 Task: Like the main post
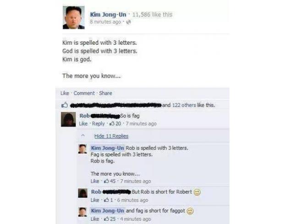pos(65,93)
